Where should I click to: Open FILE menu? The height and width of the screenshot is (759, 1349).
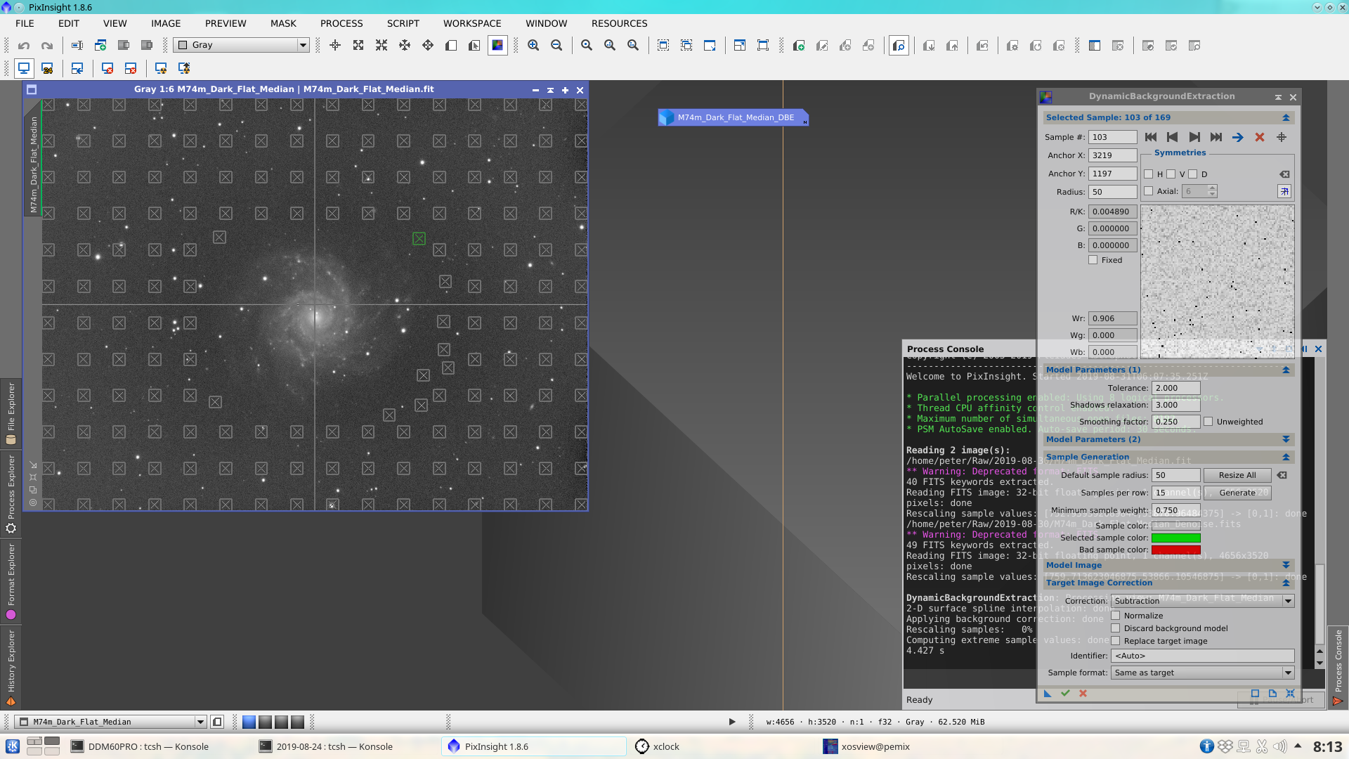click(25, 23)
